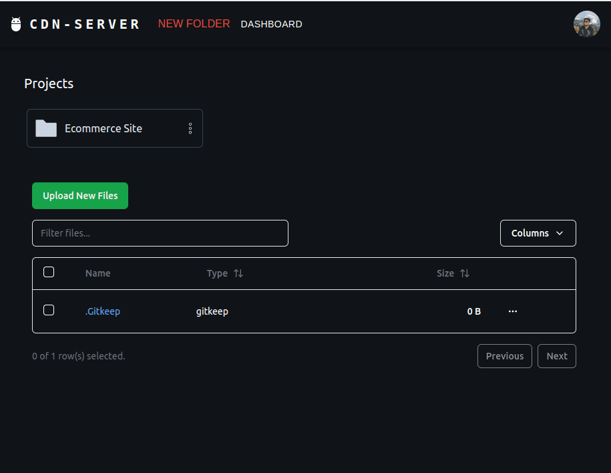Click the Name column header
This screenshot has width=611, height=473.
98,273
